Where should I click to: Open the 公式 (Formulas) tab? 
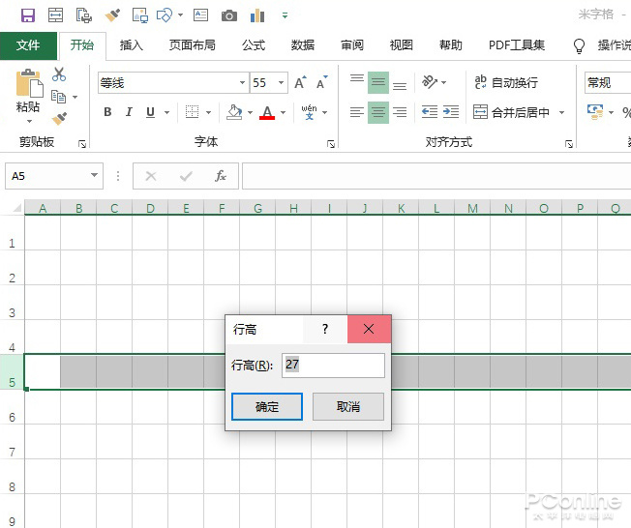(254, 45)
